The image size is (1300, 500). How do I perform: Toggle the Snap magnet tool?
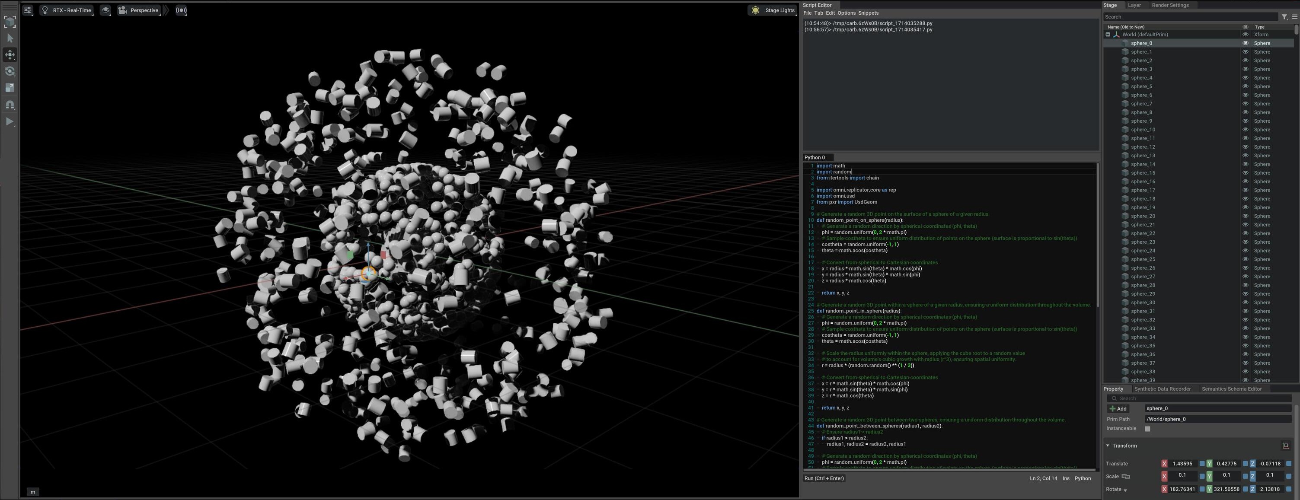(10, 105)
